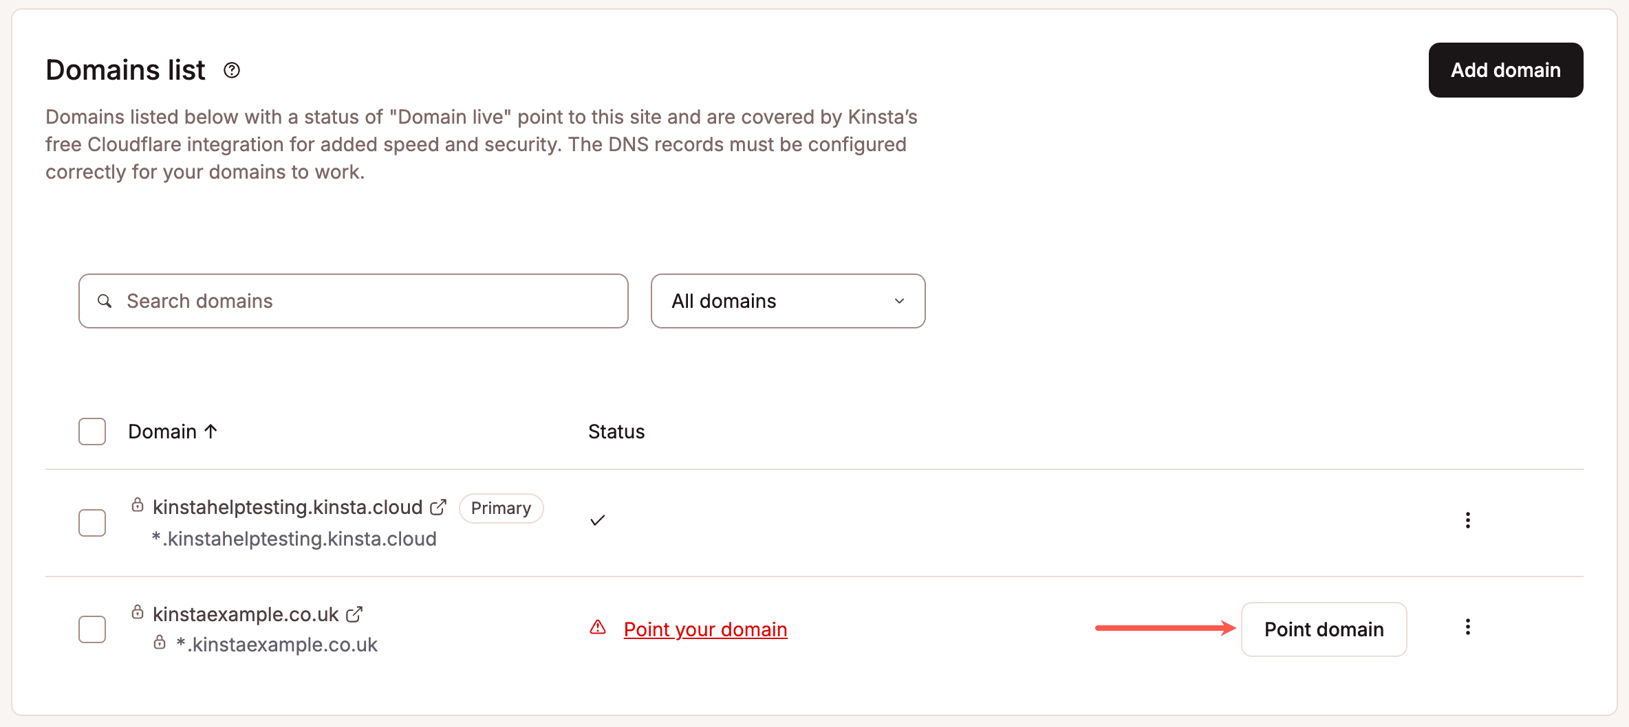Click the chevron on the All domains selector
The height and width of the screenshot is (727, 1629).
click(899, 301)
